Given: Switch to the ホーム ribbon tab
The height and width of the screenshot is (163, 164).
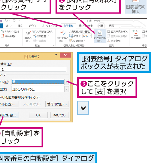Looking at the screenshot, I should coord(9,26).
